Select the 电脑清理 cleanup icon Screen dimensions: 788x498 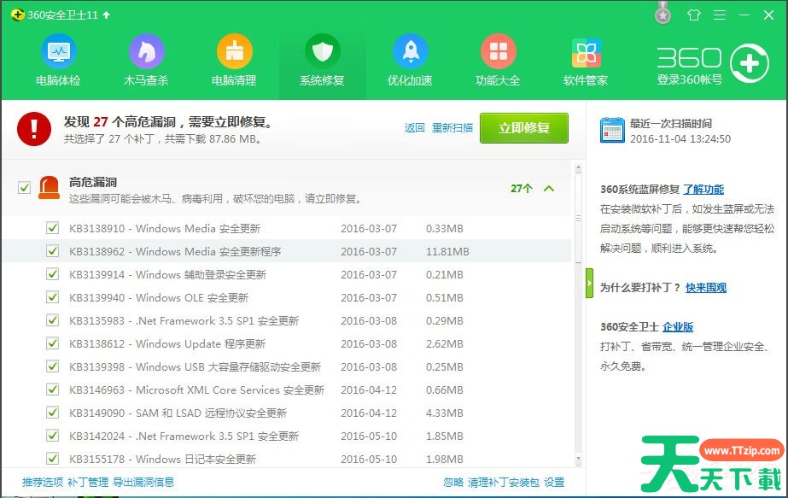[x=234, y=53]
